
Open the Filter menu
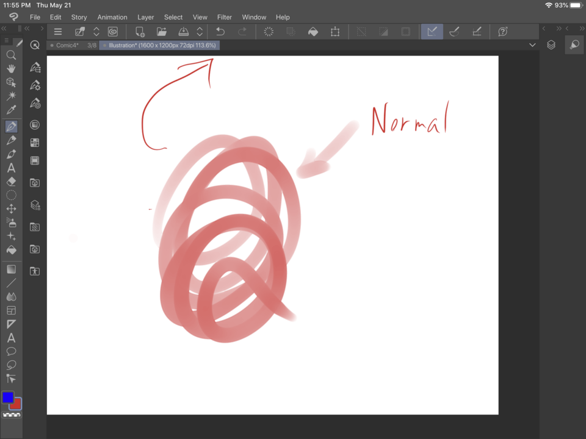pos(225,17)
